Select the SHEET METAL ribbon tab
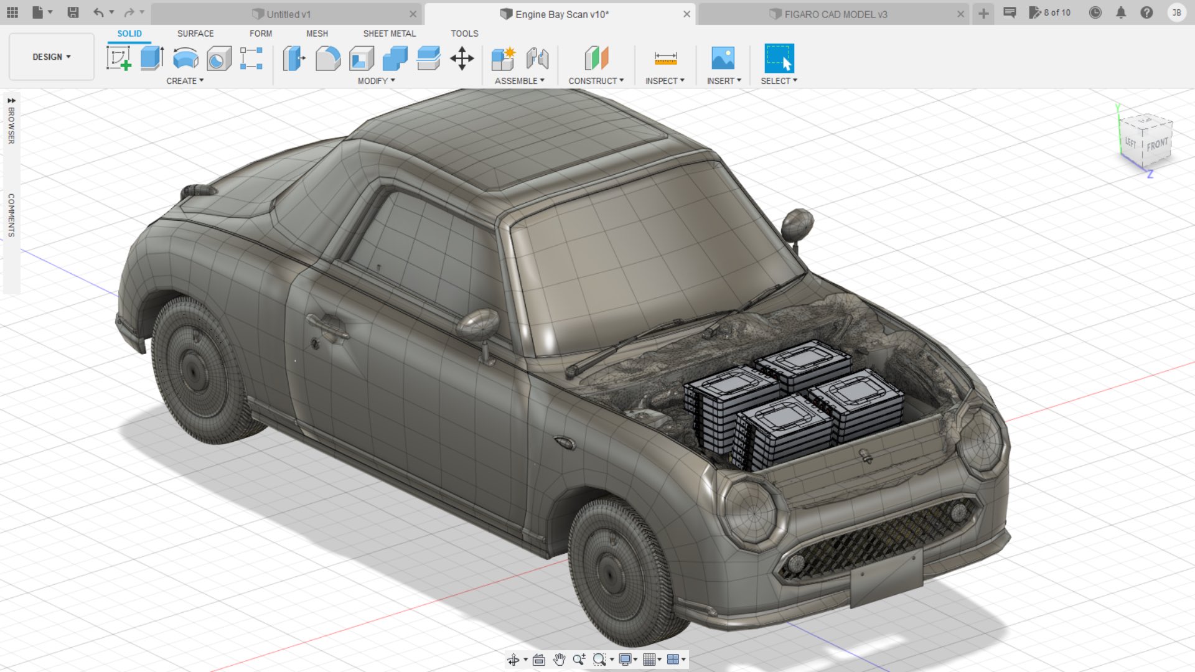1195x672 pixels. pyautogui.click(x=390, y=34)
